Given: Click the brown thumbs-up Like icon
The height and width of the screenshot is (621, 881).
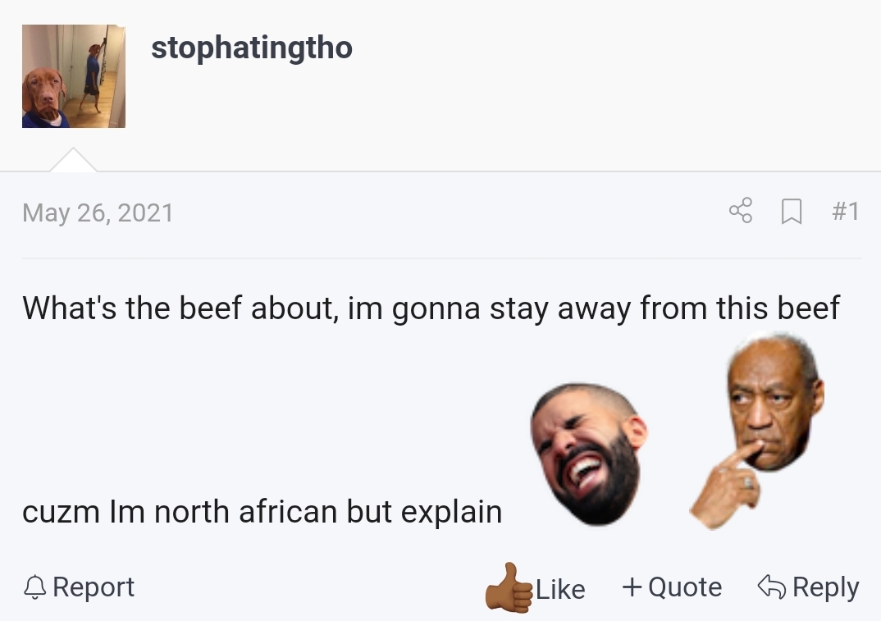Looking at the screenshot, I should (509, 587).
